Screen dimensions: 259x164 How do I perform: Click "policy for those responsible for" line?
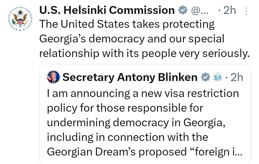coord(125,108)
